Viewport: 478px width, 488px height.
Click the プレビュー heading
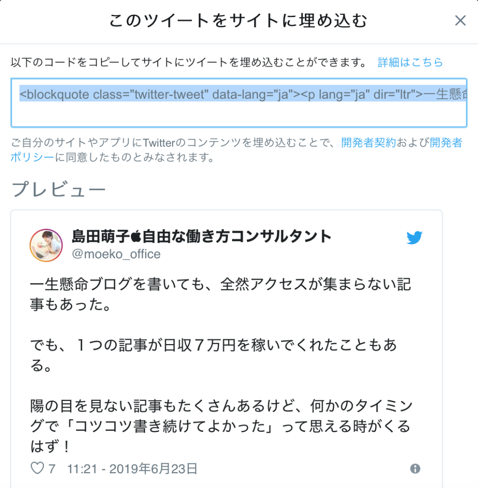59,189
